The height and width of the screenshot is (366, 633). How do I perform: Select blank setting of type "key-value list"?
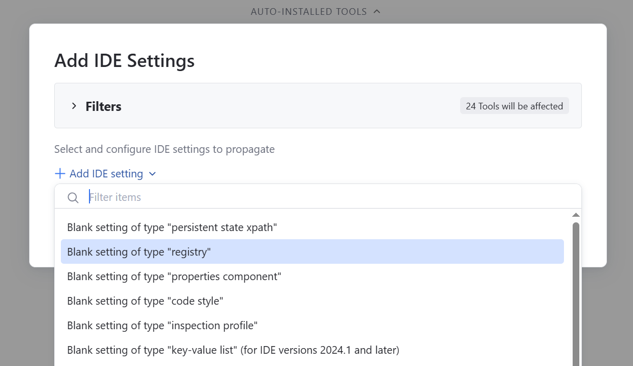click(312, 350)
